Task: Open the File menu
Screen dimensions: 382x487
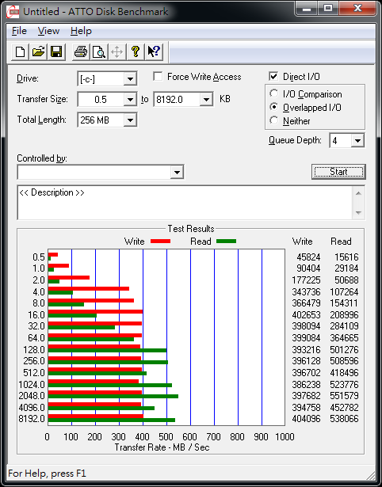Action: (19, 31)
